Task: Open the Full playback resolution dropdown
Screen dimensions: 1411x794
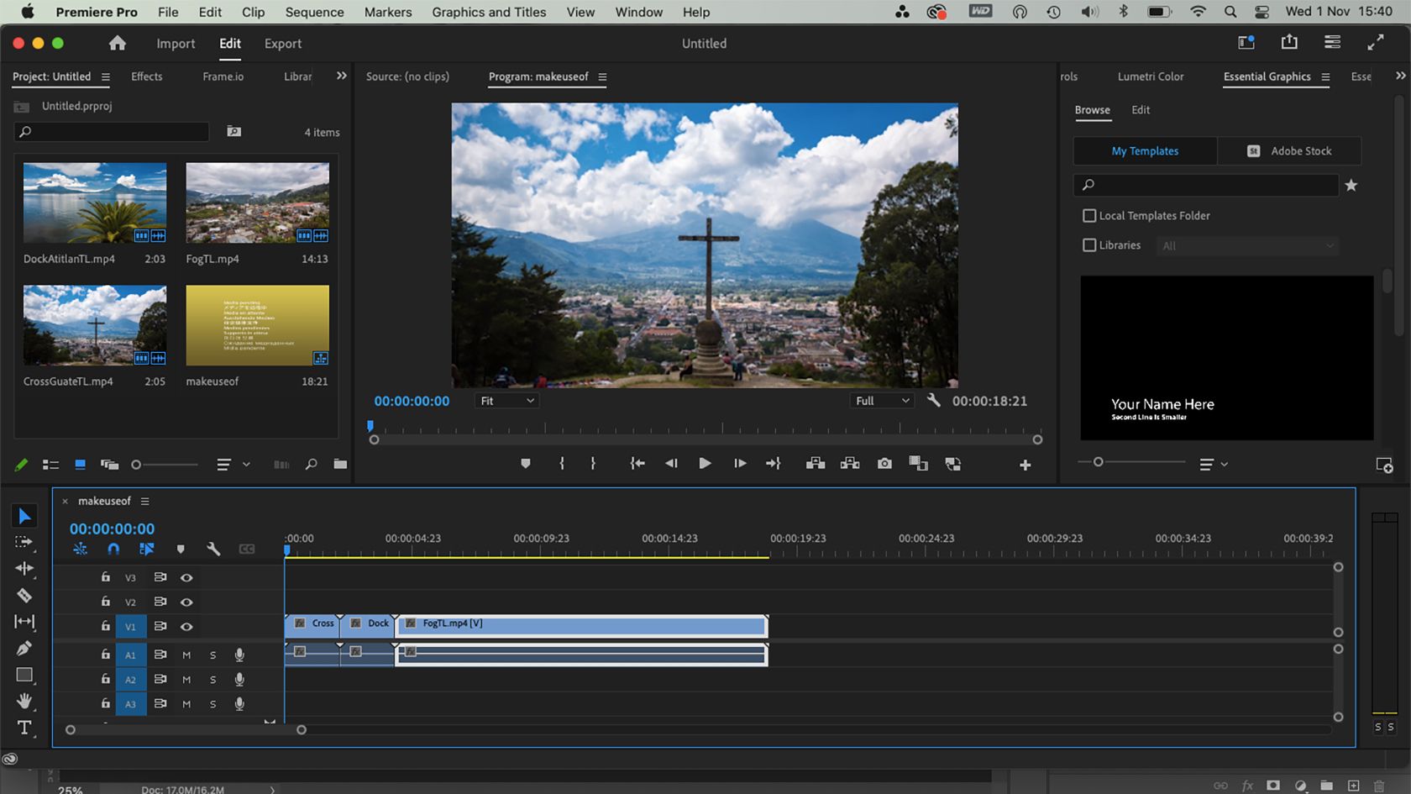Action: (881, 401)
